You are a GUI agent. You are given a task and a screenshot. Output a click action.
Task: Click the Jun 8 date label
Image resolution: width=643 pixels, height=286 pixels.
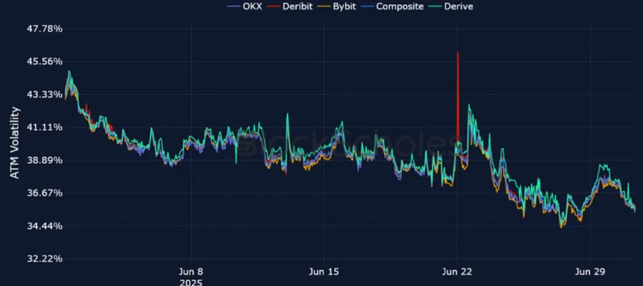(x=191, y=272)
